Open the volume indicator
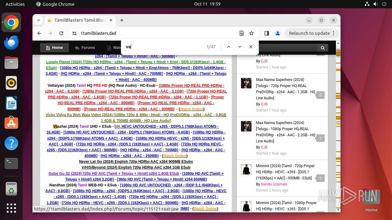392x220 pixels. (x=375, y=4)
